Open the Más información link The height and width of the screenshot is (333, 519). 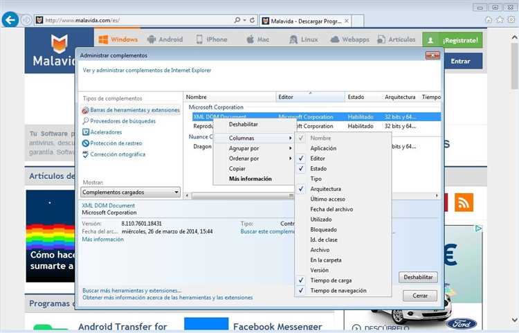coord(102,240)
